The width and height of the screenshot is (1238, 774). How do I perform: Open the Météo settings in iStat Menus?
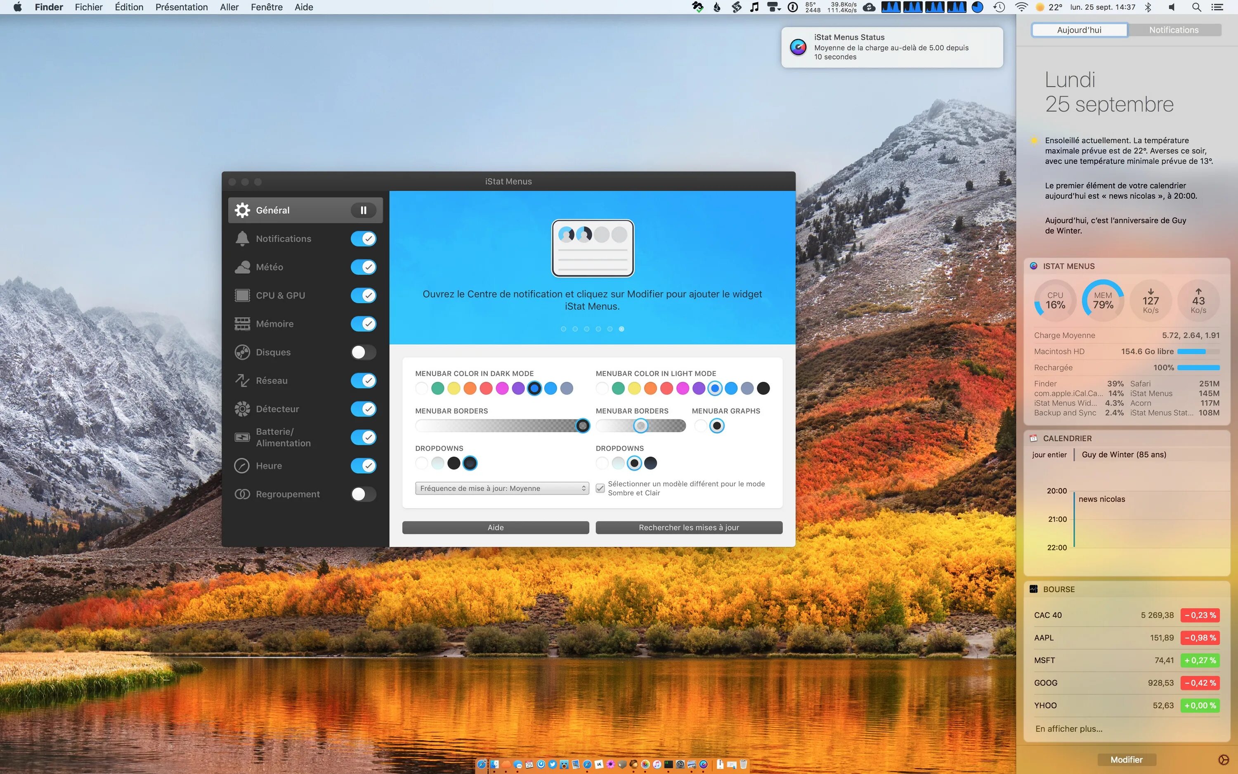tap(270, 267)
